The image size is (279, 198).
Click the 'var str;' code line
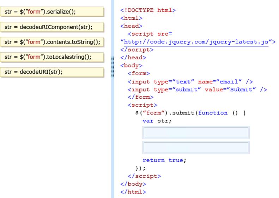(157, 121)
